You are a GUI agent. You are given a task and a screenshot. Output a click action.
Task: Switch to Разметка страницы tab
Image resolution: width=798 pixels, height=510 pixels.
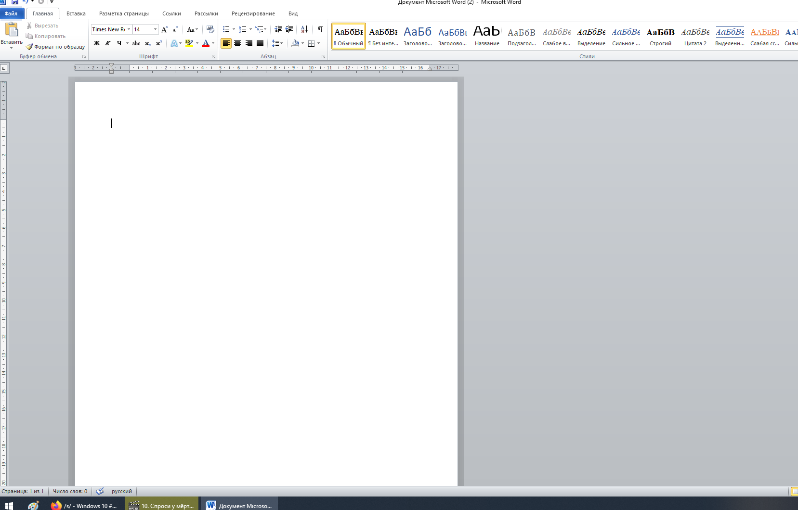pyautogui.click(x=124, y=13)
